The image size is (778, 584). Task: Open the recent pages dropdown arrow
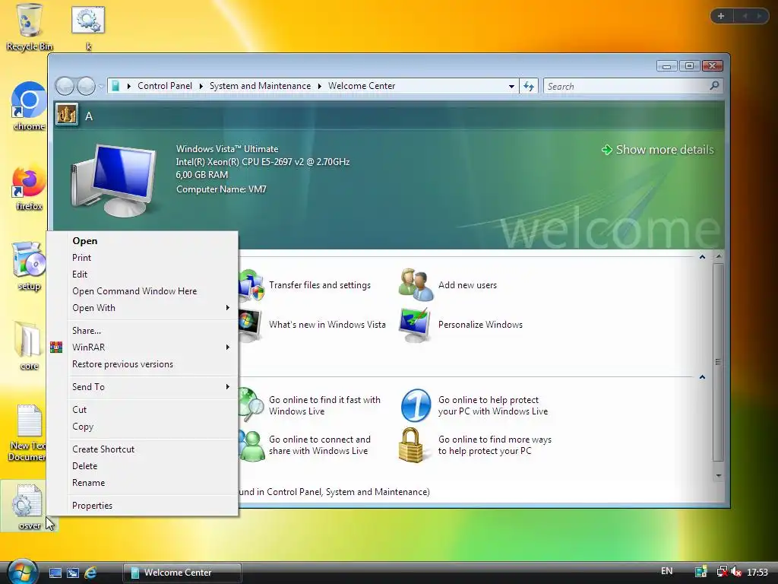coord(101,87)
